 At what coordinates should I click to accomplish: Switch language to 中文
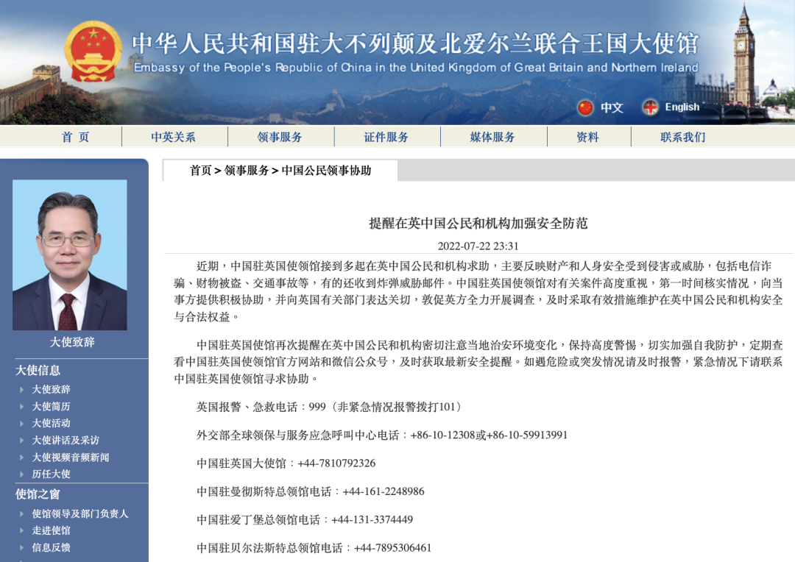click(612, 107)
